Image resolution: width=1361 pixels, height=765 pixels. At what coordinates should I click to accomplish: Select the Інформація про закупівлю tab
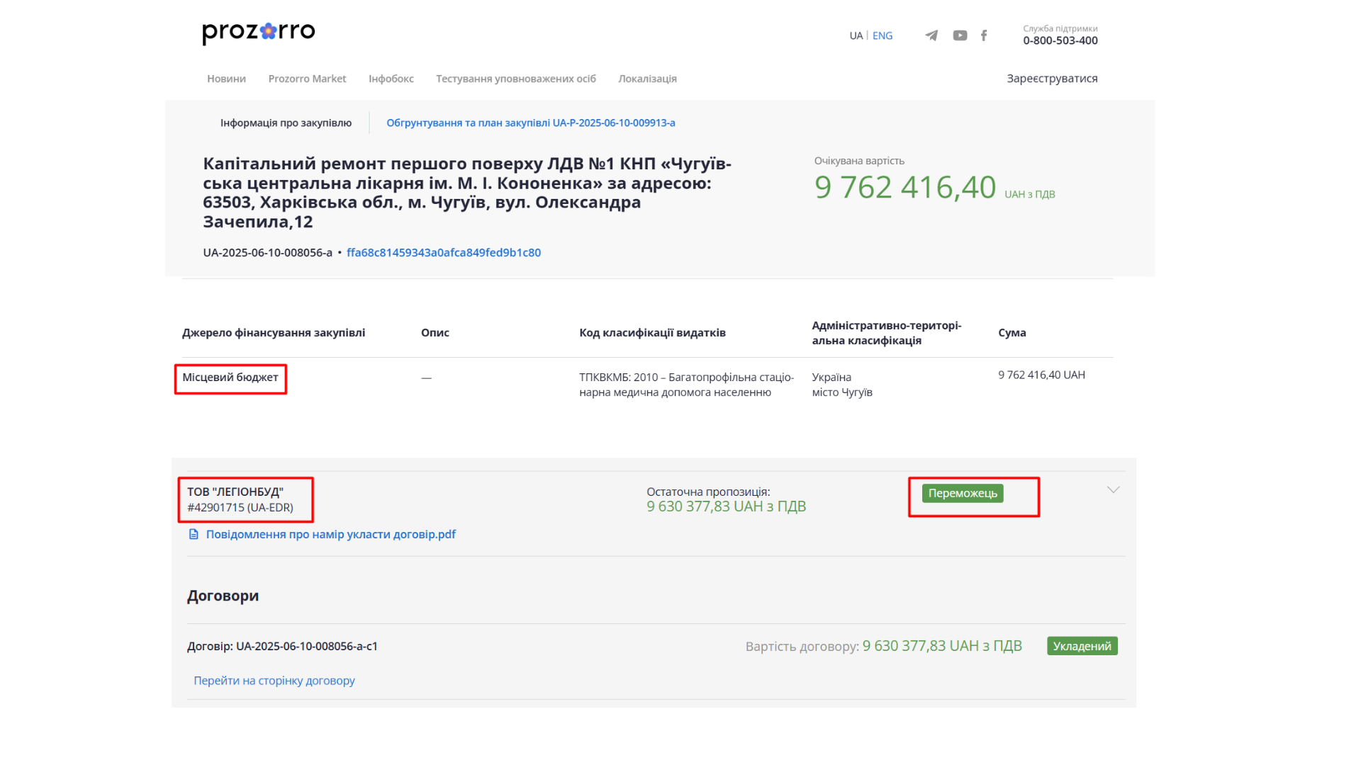click(x=286, y=123)
